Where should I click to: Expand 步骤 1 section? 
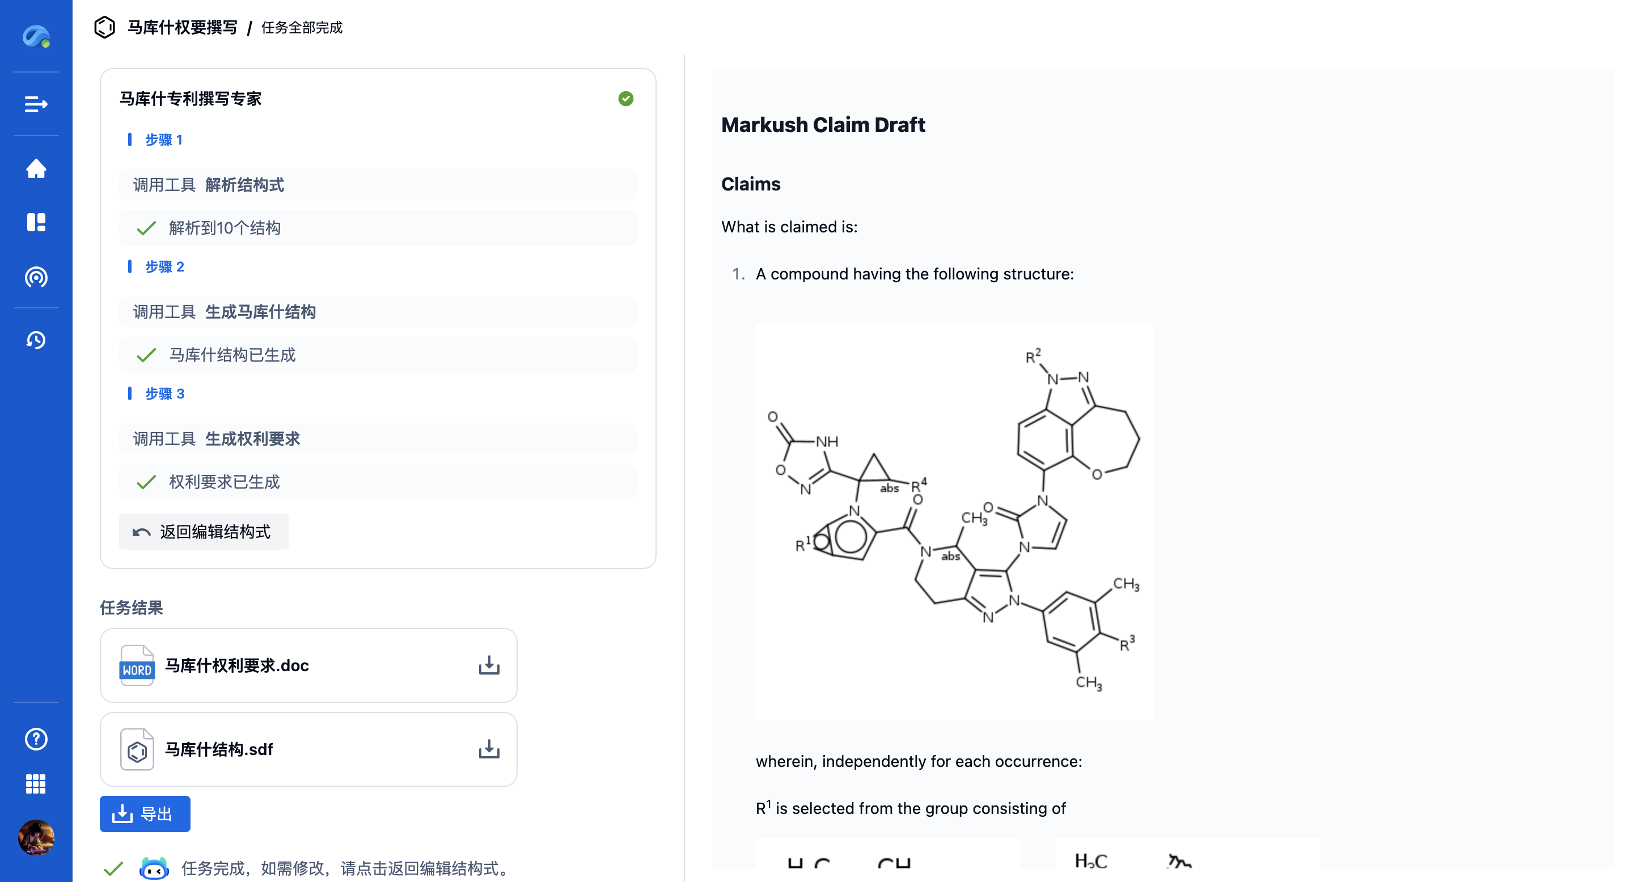163,139
